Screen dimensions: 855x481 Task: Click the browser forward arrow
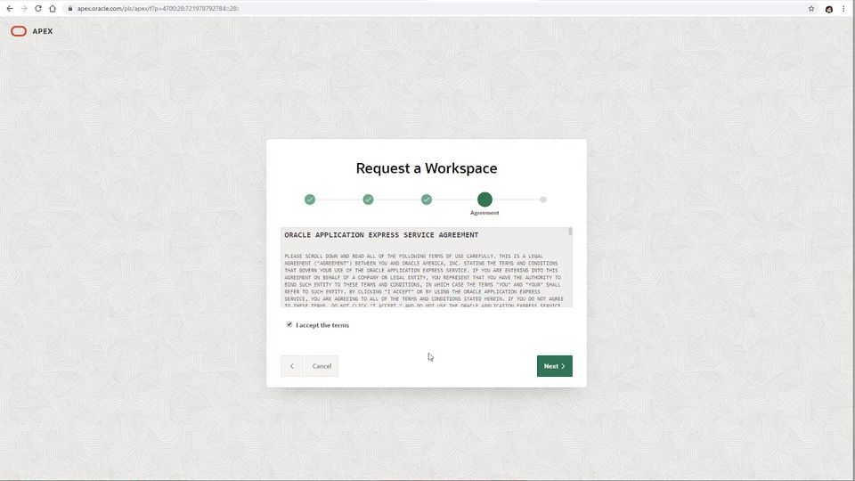pyautogui.click(x=23, y=9)
